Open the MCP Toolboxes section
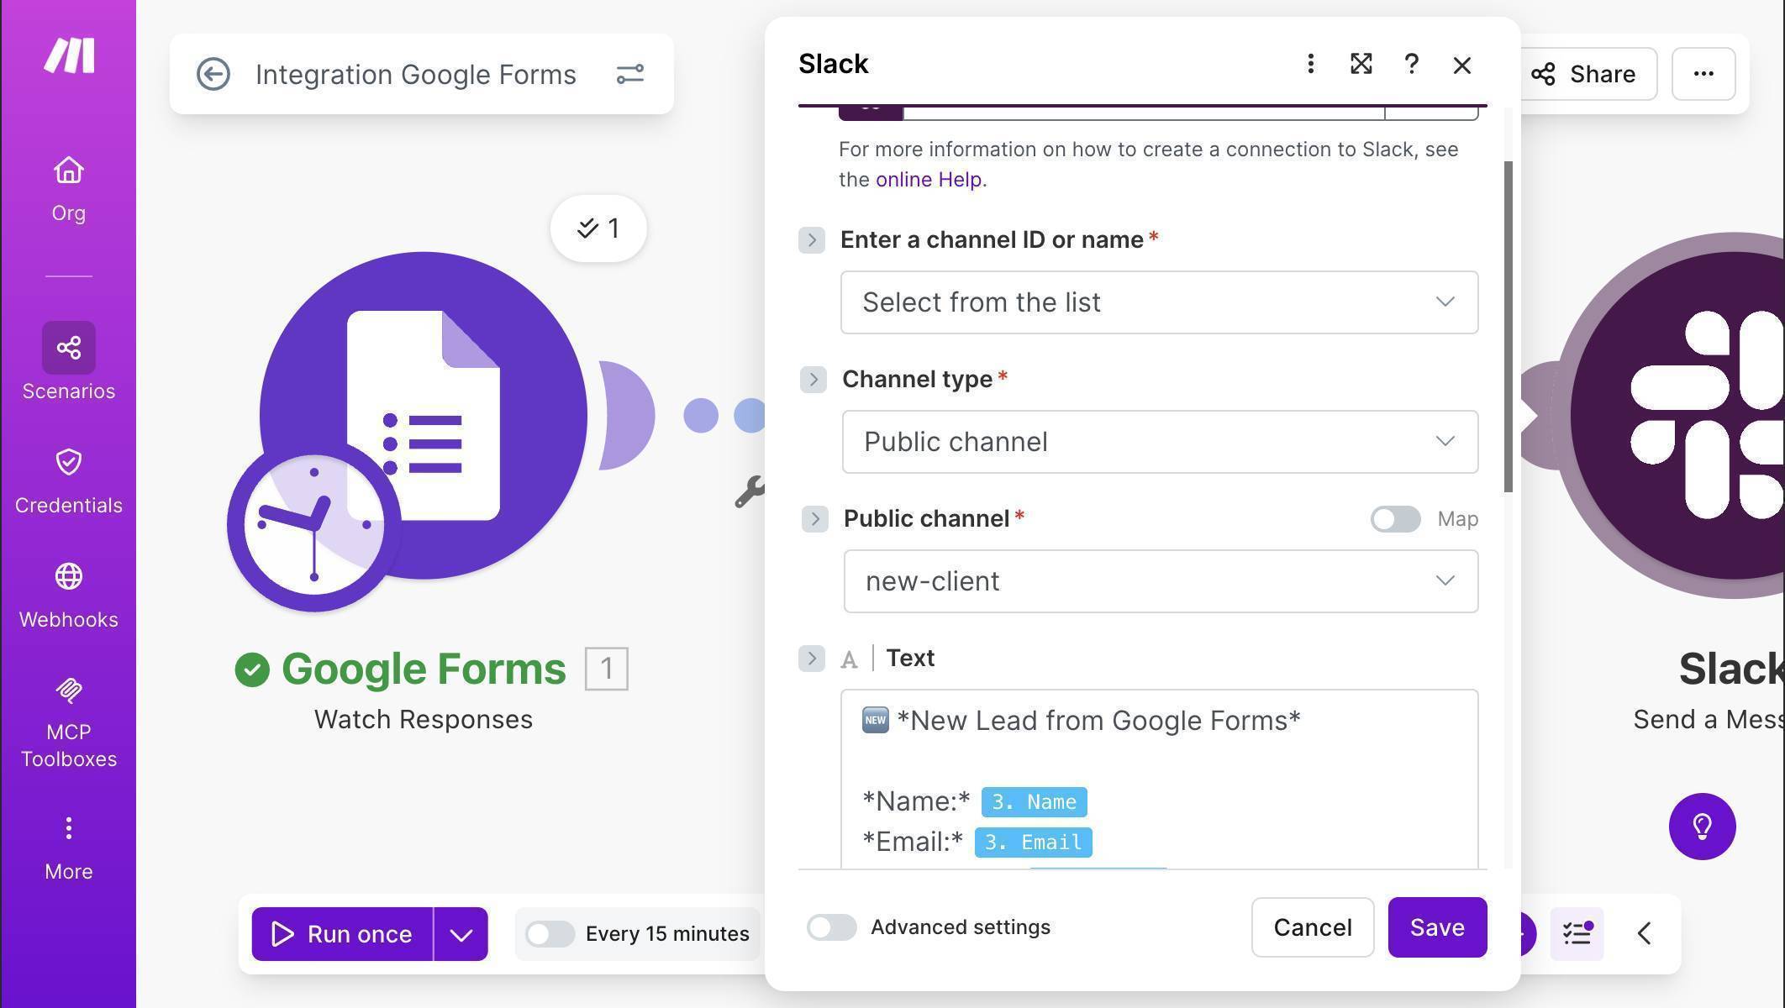1785x1008 pixels. click(68, 718)
